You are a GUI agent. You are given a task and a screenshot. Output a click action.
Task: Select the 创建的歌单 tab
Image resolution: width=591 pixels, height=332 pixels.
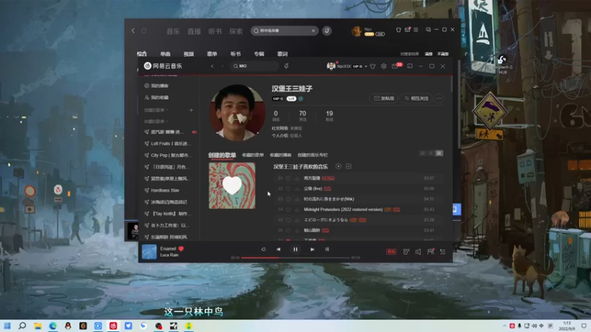tap(222, 155)
